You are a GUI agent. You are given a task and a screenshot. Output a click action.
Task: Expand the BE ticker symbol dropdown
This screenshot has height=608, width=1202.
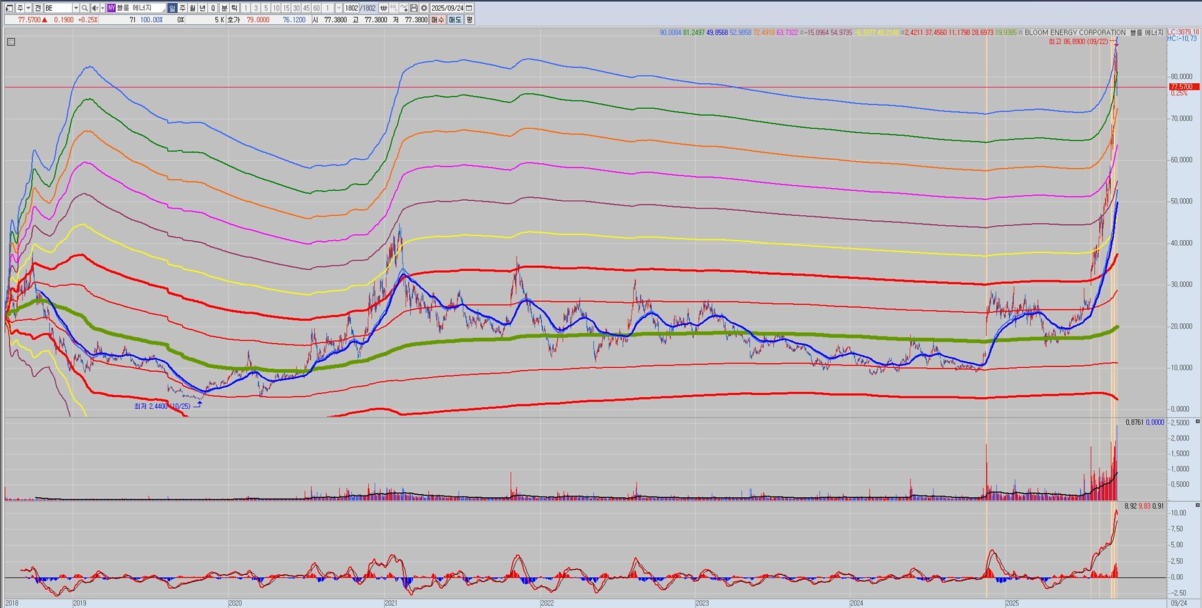tap(76, 8)
